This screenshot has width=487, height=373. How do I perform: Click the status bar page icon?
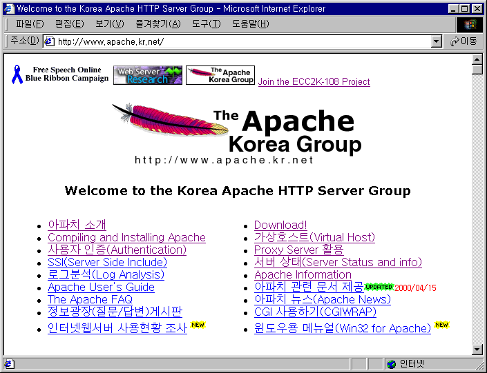[x=9, y=364]
